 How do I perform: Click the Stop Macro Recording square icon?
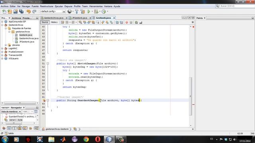click(131, 22)
